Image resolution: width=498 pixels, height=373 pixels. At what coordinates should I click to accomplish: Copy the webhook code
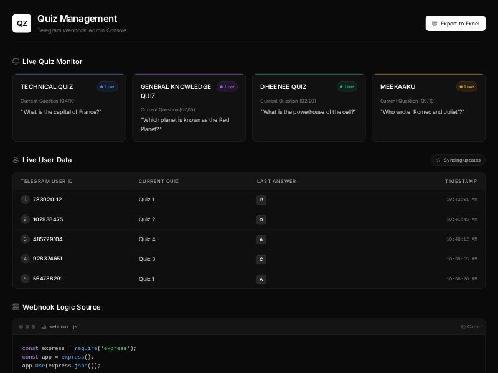click(470, 327)
